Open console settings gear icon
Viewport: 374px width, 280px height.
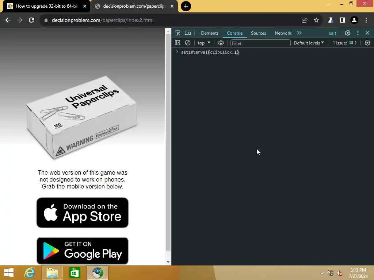pyautogui.click(x=367, y=43)
